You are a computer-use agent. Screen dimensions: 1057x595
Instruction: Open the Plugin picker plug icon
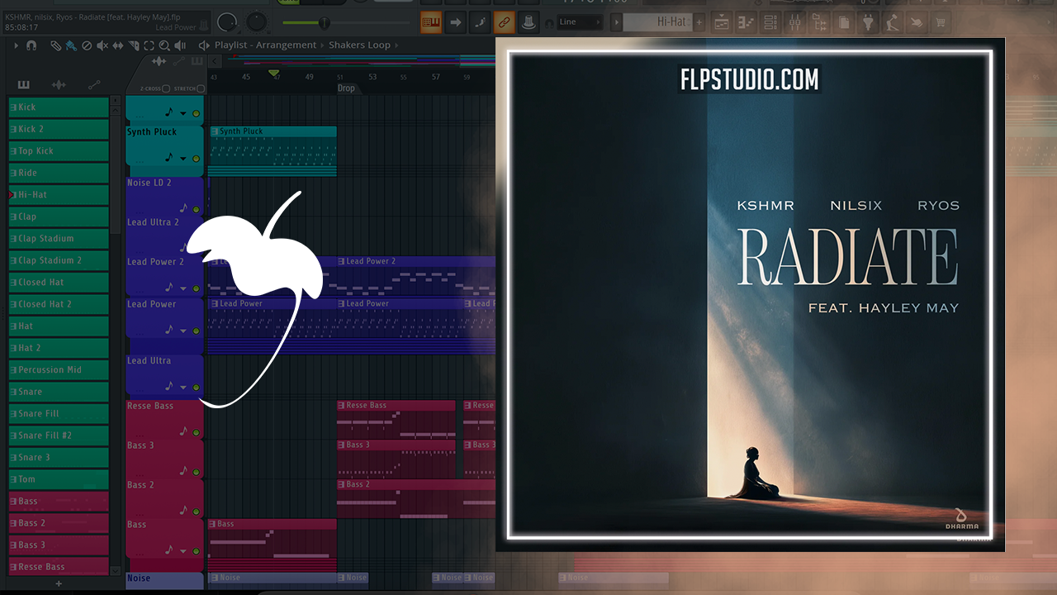pos(868,22)
